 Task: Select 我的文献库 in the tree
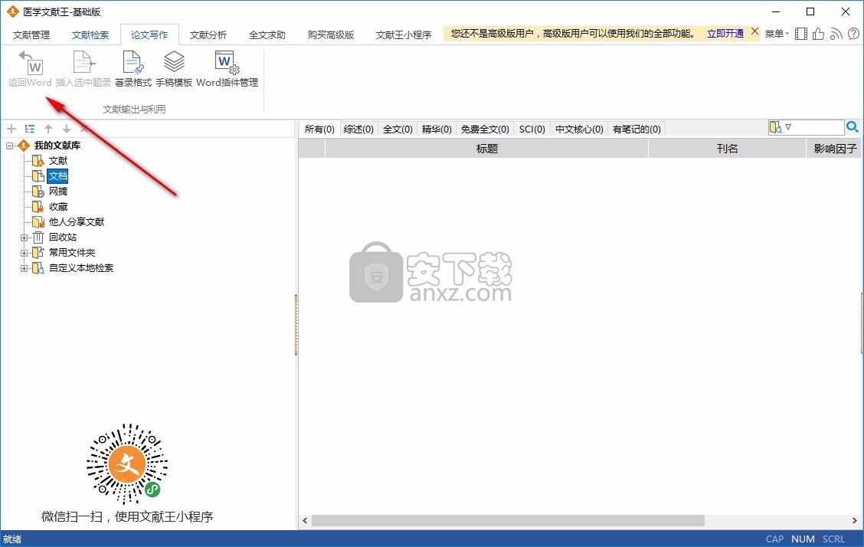[57, 146]
